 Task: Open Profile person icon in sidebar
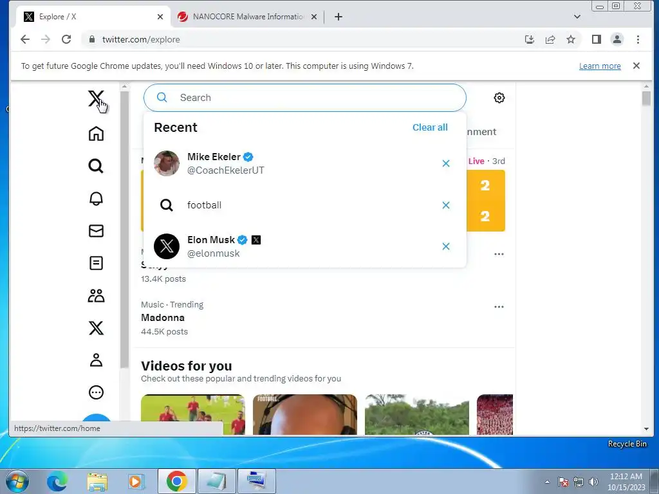pyautogui.click(x=96, y=360)
